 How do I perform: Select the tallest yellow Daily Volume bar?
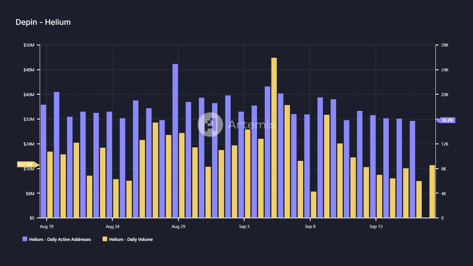(274, 138)
